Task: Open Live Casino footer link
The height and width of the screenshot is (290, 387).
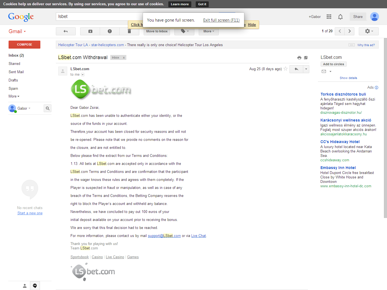Action: pyautogui.click(x=115, y=257)
